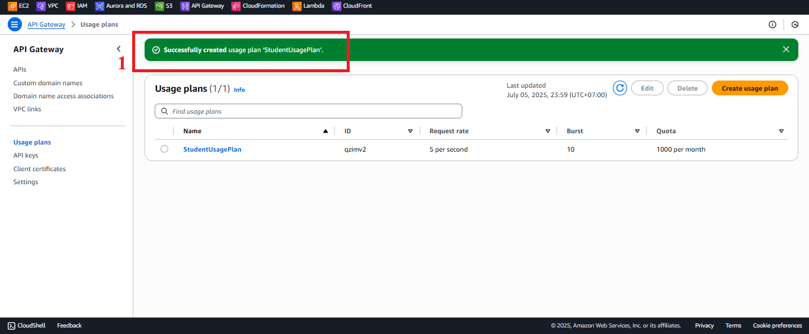Open Client certificates in the sidebar
This screenshot has height=334, width=809.
[40, 169]
